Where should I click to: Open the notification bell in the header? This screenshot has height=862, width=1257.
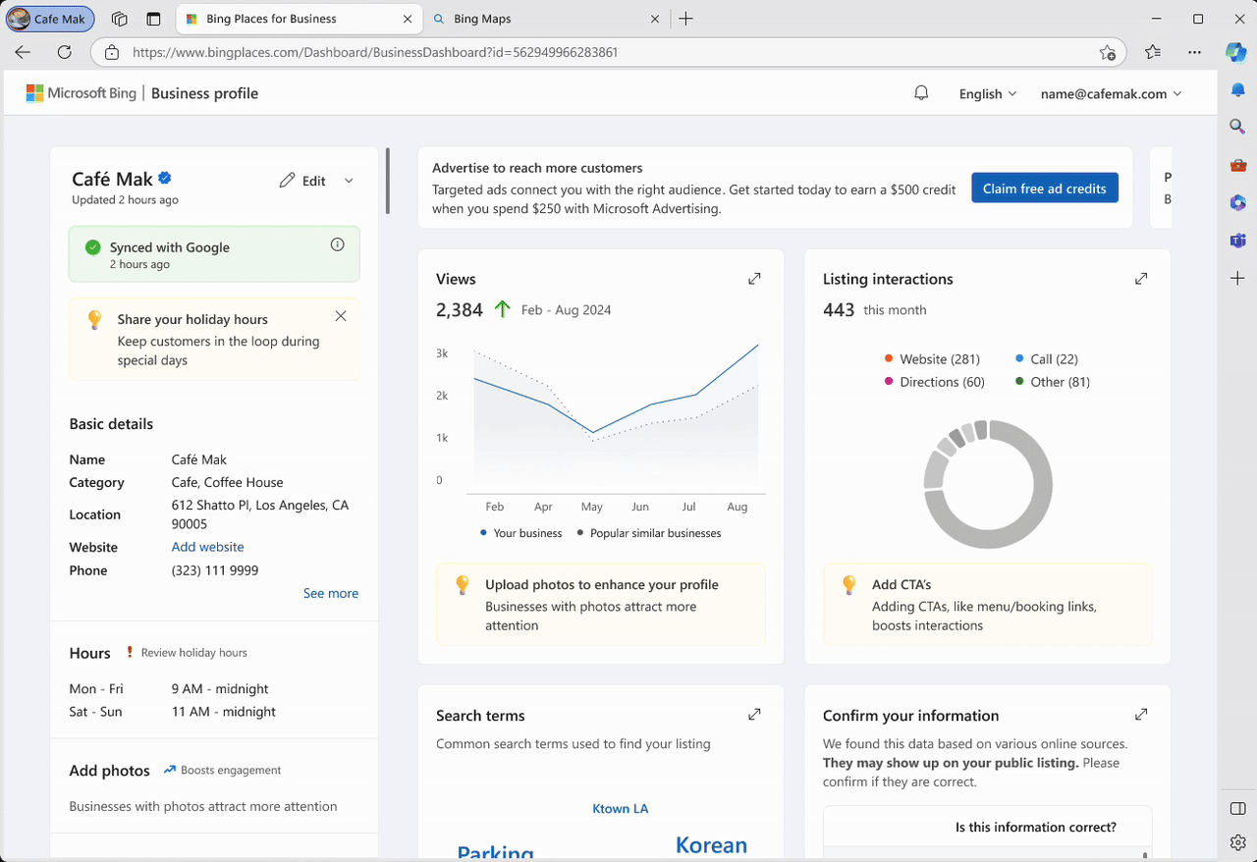[x=920, y=92]
